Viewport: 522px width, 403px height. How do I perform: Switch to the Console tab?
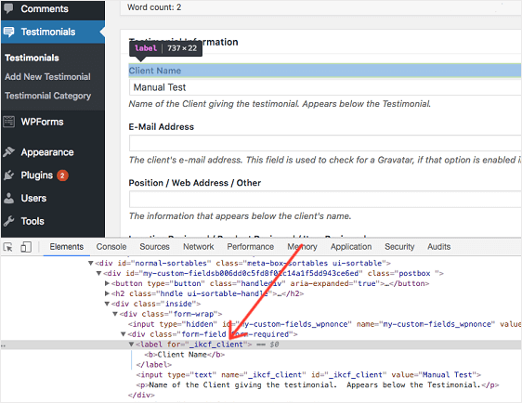[111, 247]
